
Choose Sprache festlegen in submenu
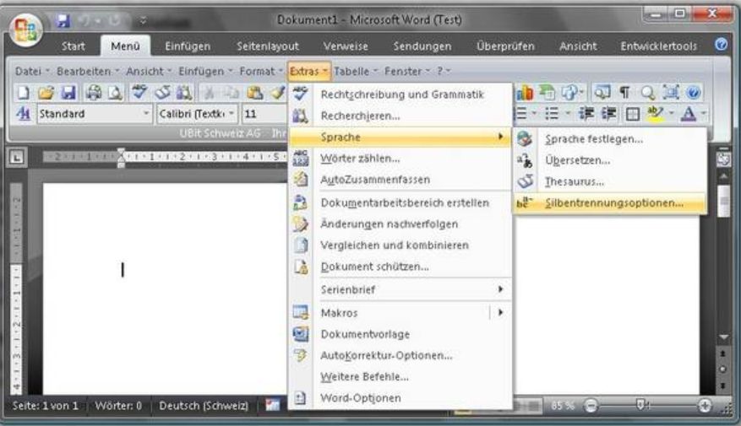[610, 139]
